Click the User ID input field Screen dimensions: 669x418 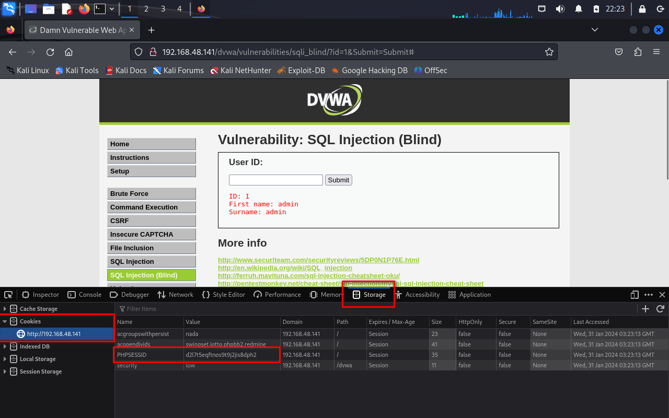coord(276,180)
